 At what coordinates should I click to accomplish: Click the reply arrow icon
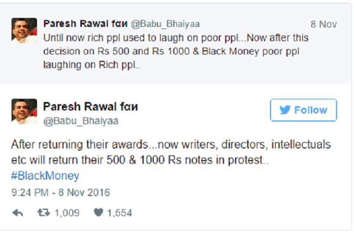18,213
